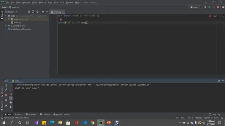Click the Python 3.7 (hello) interpreter selector
Screen dimensions: 225x126
click(212, 118)
